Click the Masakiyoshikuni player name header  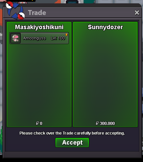click(39, 27)
